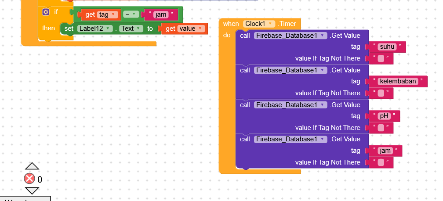Select the when Clock1.Timer event block
Image resolution: width=443 pixels, height=201 pixels.
pos(229,24)
